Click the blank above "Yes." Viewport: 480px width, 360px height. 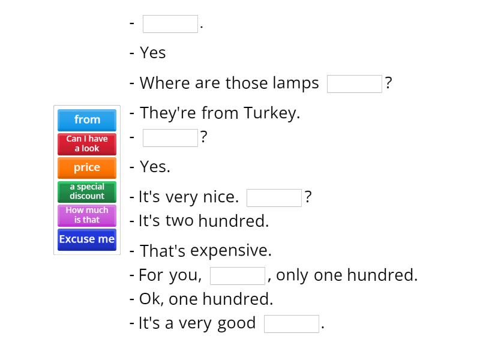(x=170, y=137)
